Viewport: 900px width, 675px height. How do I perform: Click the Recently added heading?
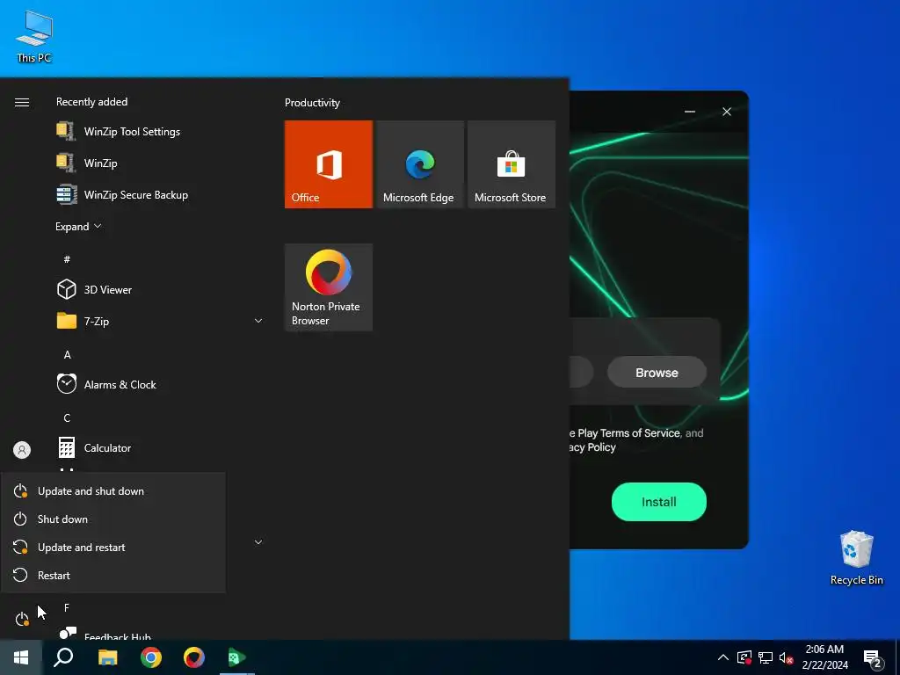tap(91, 102)
